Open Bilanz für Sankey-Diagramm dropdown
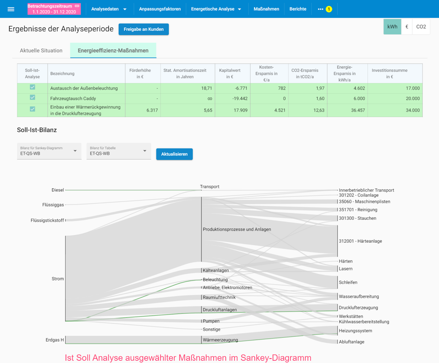Image resolution: width=439 pixels, height=363 pixels. [49, 151]
